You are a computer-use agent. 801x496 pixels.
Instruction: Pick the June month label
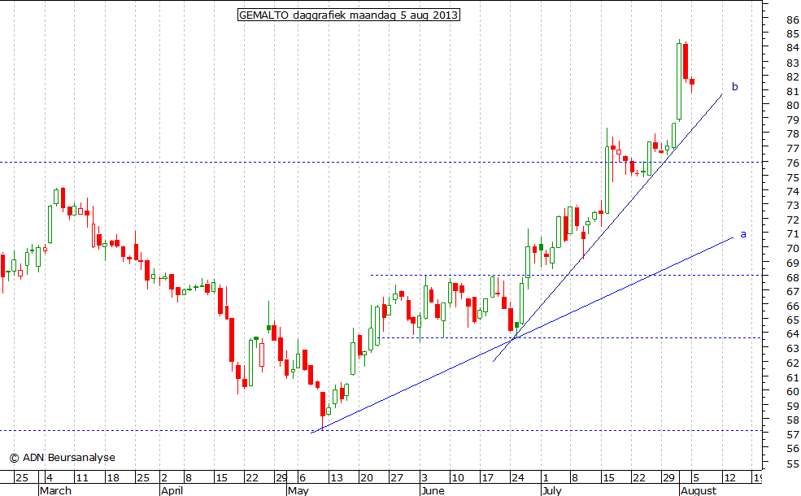point(433,490)
